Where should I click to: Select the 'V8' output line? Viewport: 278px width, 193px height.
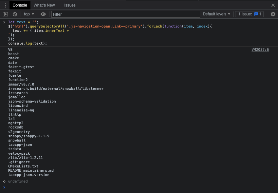click(10, 50)
